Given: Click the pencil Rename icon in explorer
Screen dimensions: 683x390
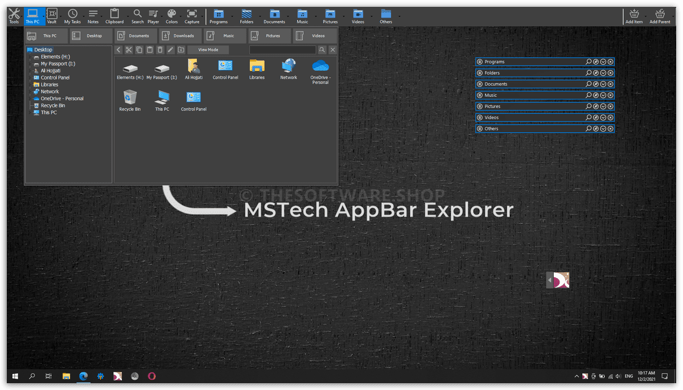Looking at the screenshot, I should pyautogui.click(x=170, y=50).
